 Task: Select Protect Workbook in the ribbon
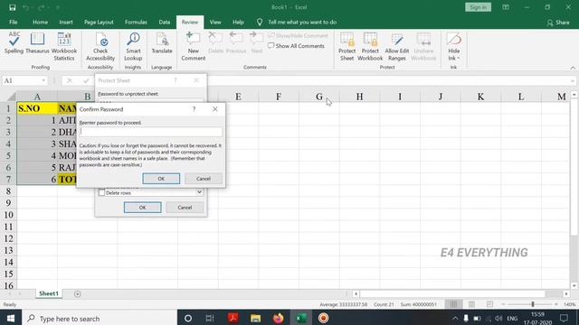pos(370,46)
